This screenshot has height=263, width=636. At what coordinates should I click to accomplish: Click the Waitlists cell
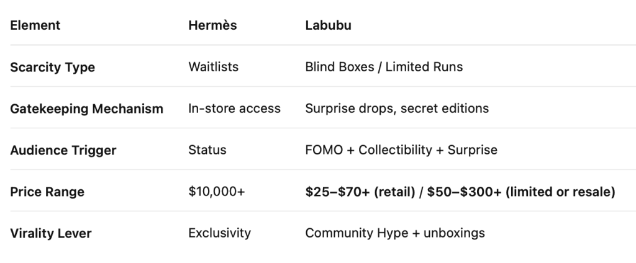(x=213, y=66)
